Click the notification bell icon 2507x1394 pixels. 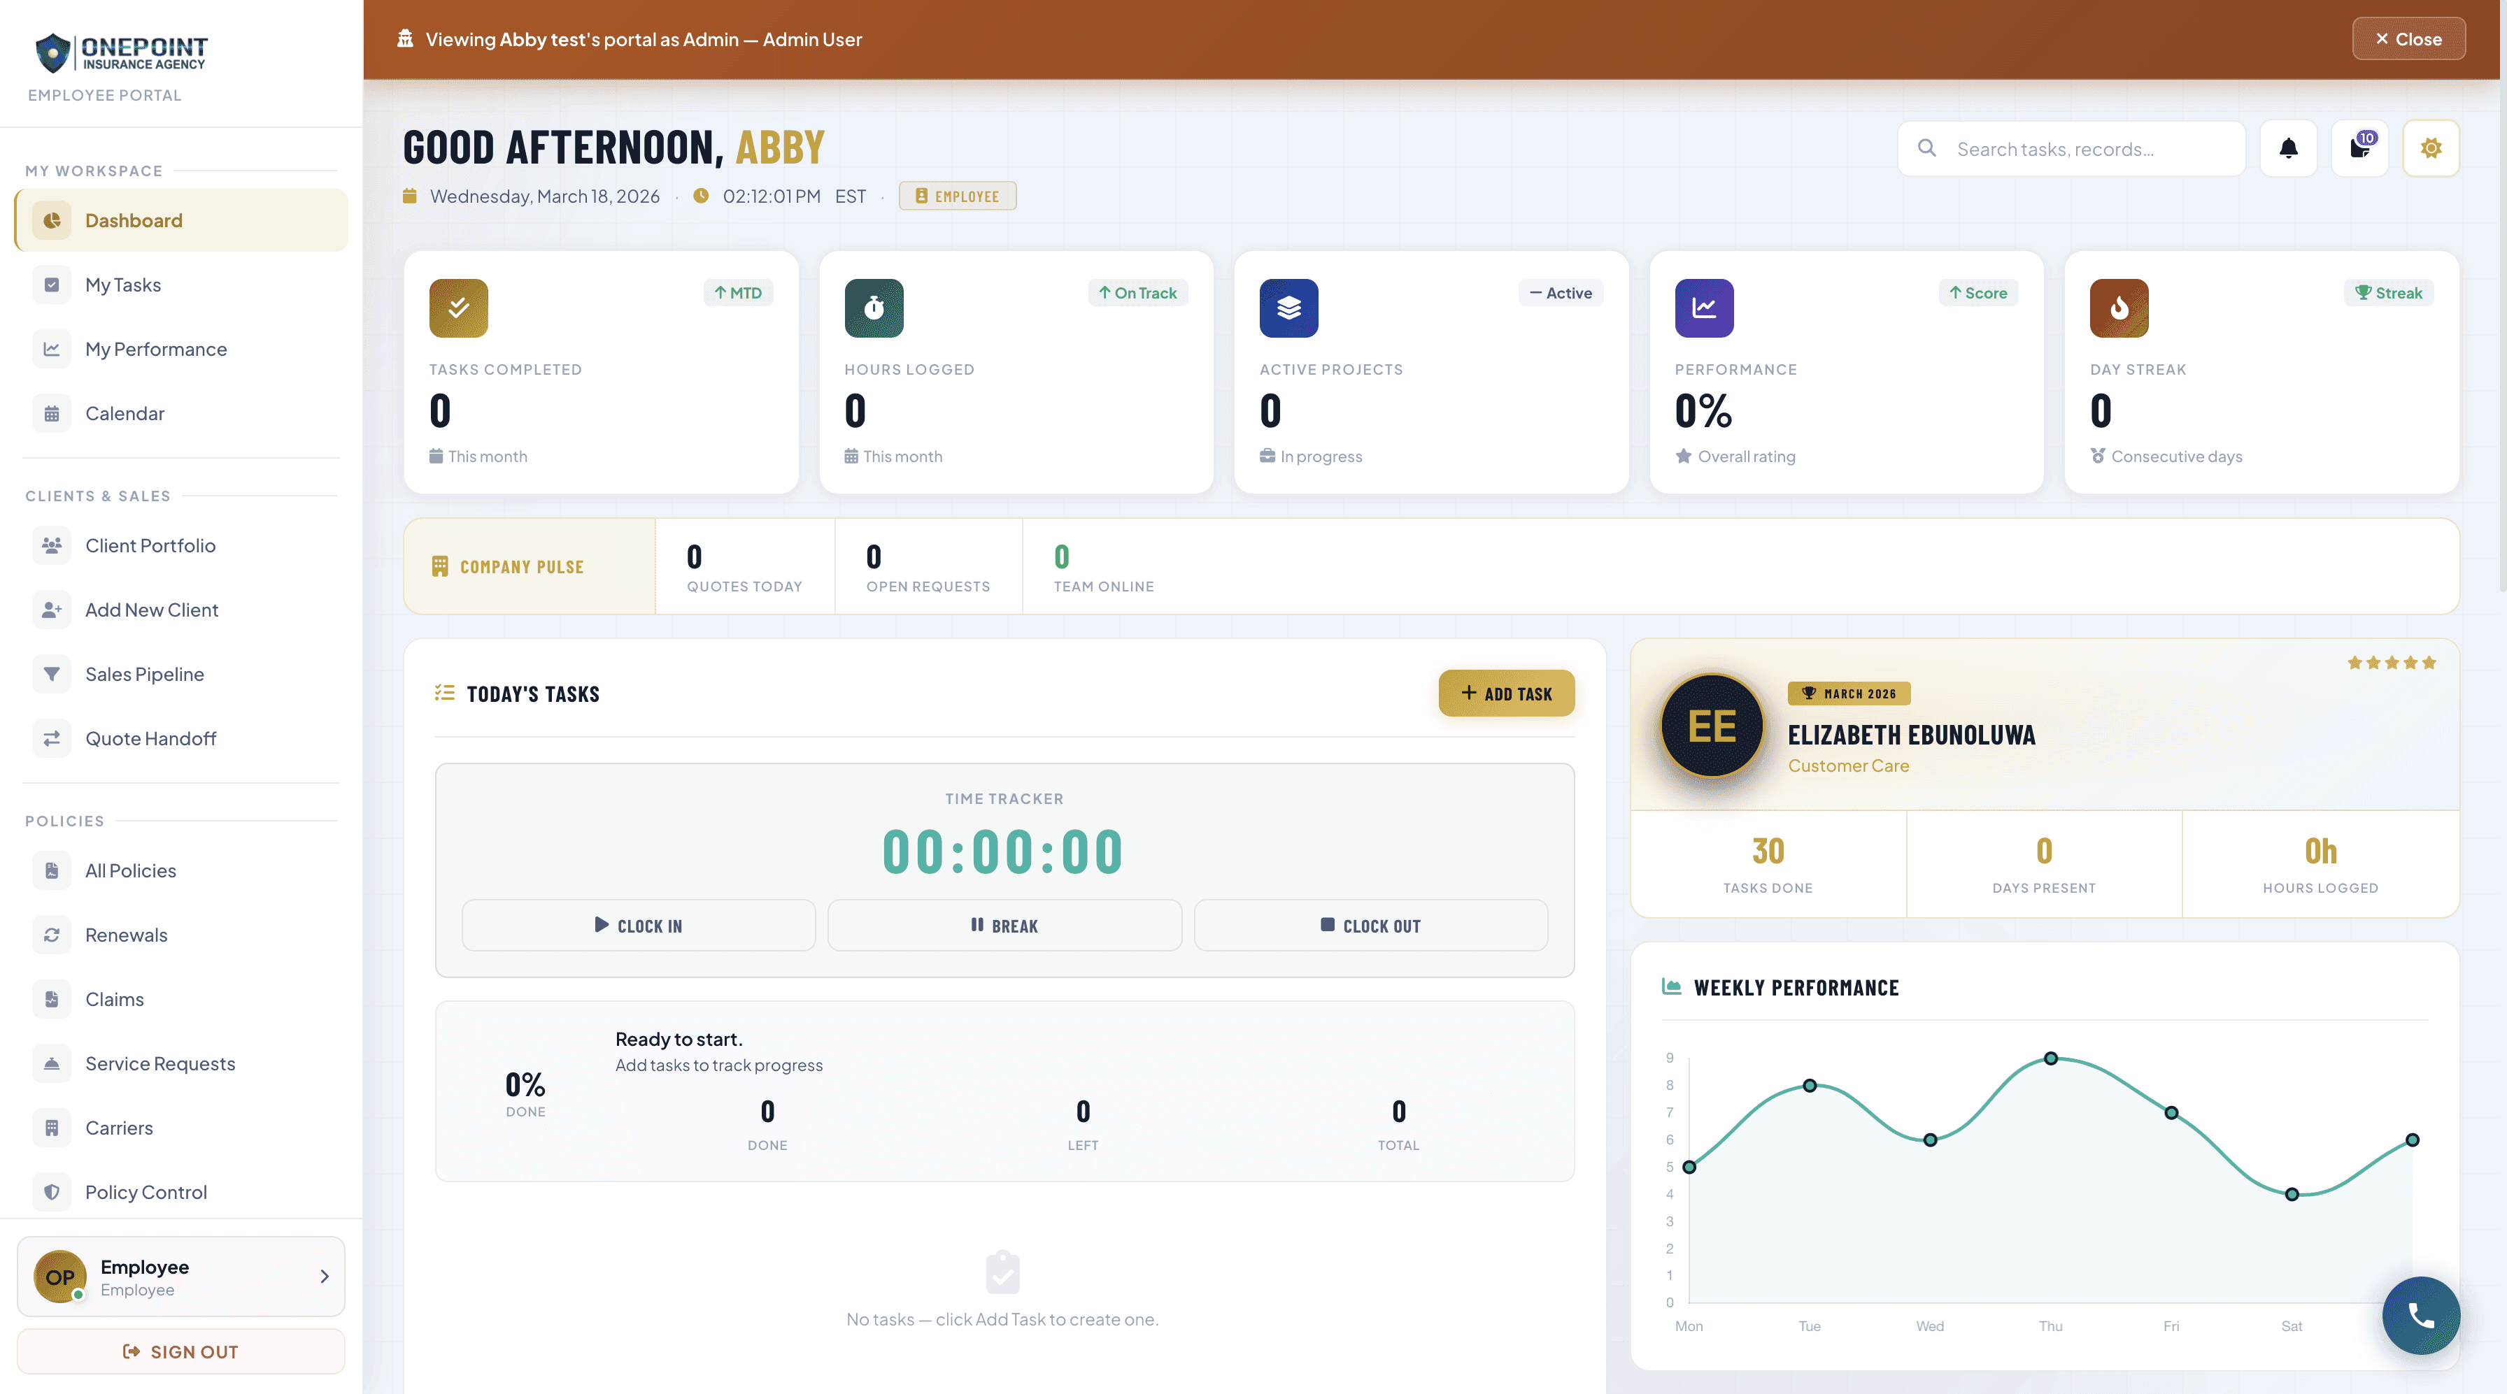tap(2288, 149)
